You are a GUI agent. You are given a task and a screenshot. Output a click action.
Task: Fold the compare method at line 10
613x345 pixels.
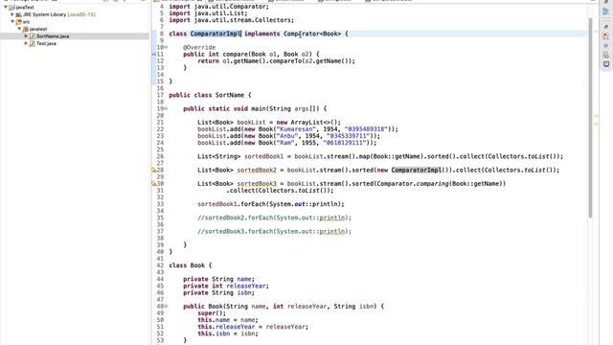[x=166, y=47]
